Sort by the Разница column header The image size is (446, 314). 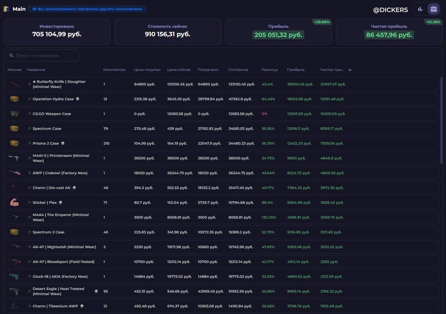click(269, 69)
